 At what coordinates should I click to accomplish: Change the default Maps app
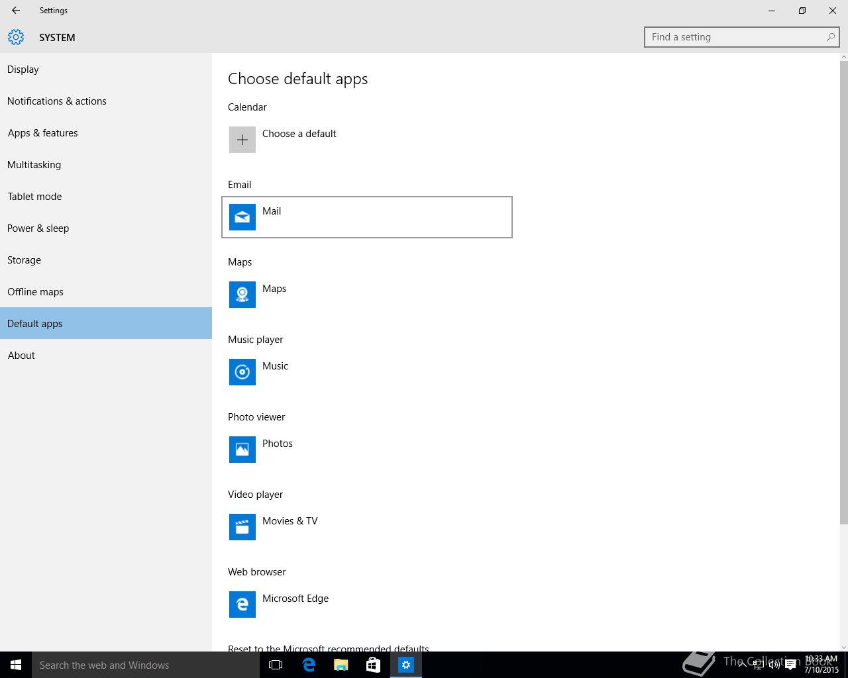pyautogui.click(x=367, y=295)
